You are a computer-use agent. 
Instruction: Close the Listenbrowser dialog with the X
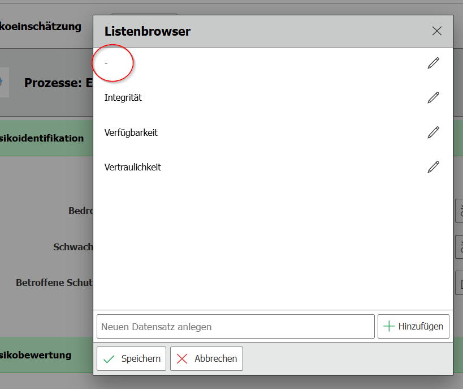click(x=436, y=31)
